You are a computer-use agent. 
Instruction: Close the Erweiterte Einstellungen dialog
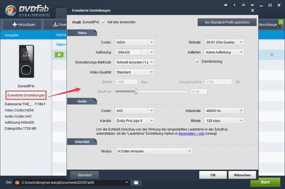[x=253, y=10]
